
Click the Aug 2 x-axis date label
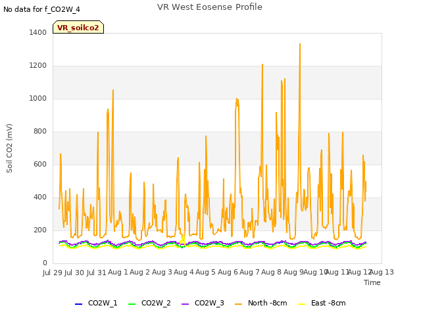(140, 272)
